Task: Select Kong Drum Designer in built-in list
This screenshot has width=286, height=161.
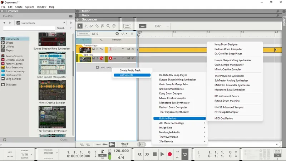Action: (226, 44)
